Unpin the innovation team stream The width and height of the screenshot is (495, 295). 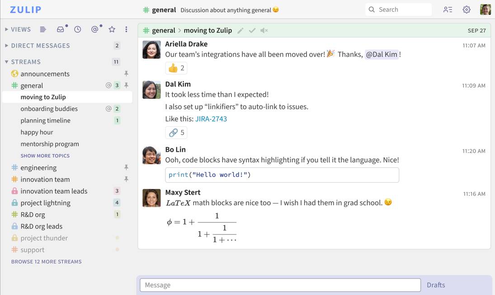pyautogui.click(x=127, y=179)
